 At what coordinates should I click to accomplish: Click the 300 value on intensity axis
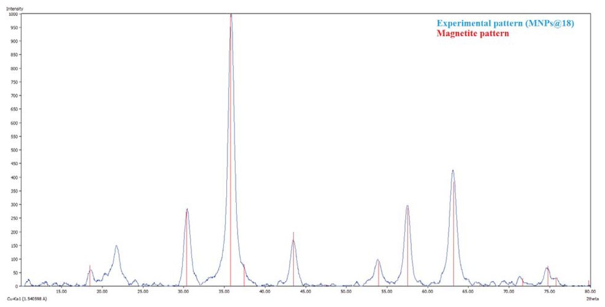point(15,205)
